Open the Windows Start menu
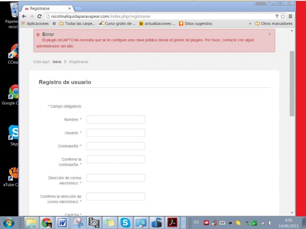The width and height of the screenshot is (306, 229). (9, 223)
